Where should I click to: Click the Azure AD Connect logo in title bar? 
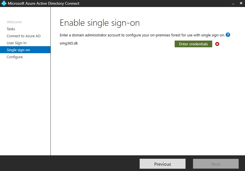tap(4, 3)
